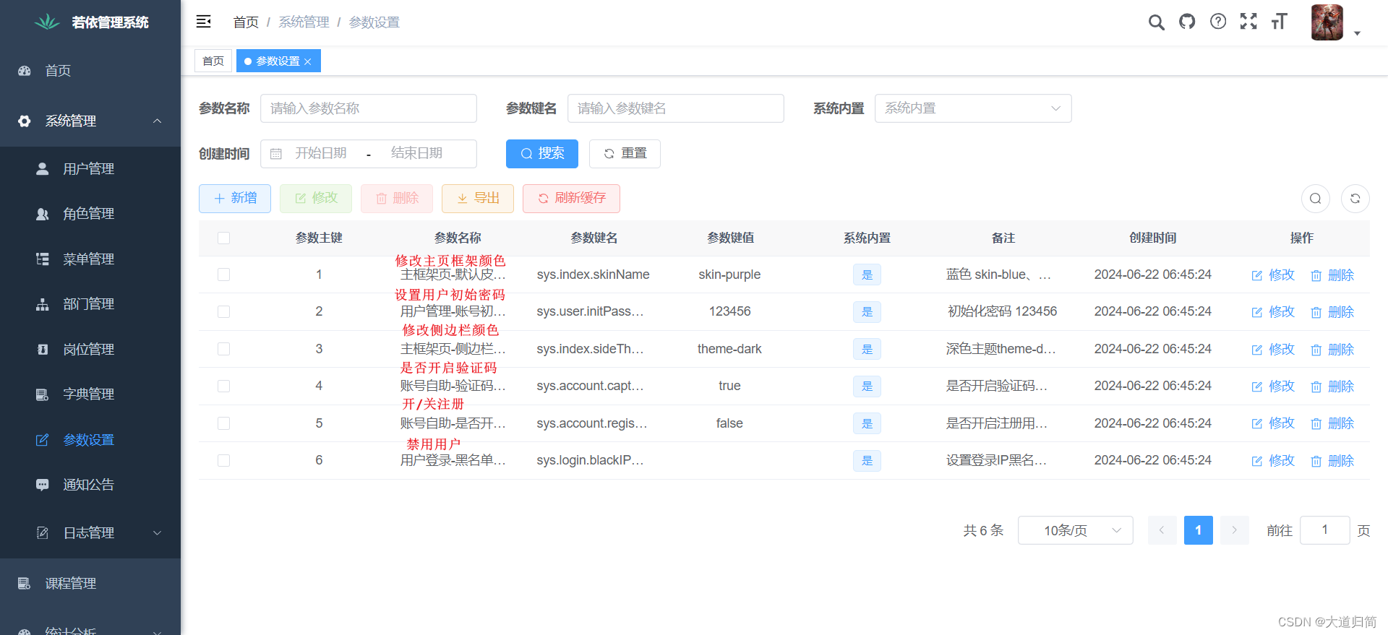Toggle the select-all checkbox in table header

pyautogui.click(x=224, y=238)
